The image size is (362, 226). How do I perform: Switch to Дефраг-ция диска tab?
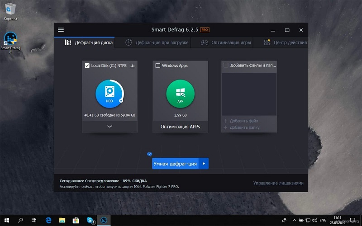click(84, 42)
